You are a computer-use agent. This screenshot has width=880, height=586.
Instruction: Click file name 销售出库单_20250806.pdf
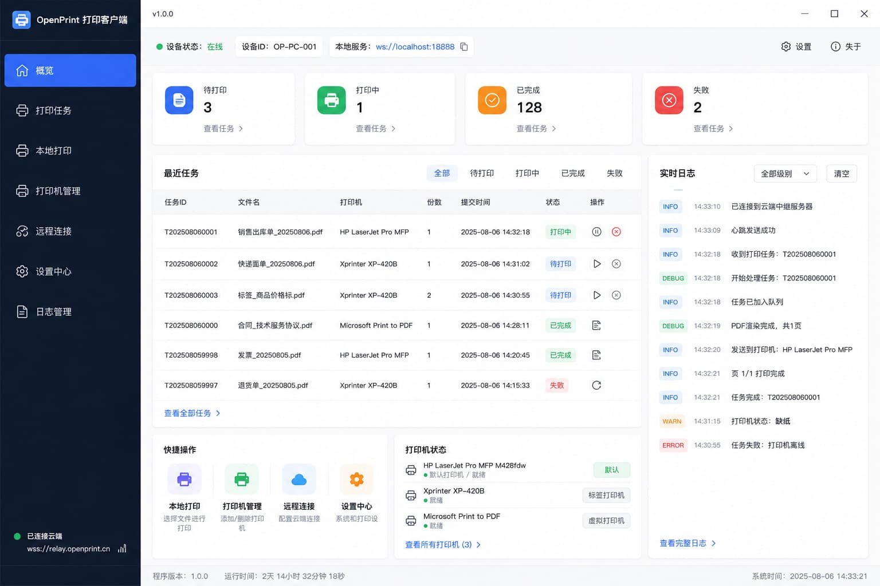[280, 232]
